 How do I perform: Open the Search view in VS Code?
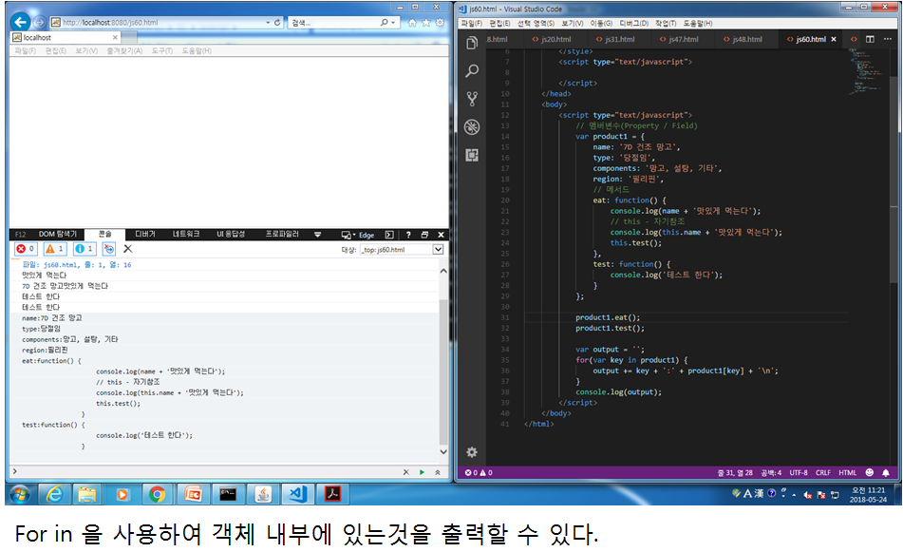[x=472, y=71]
